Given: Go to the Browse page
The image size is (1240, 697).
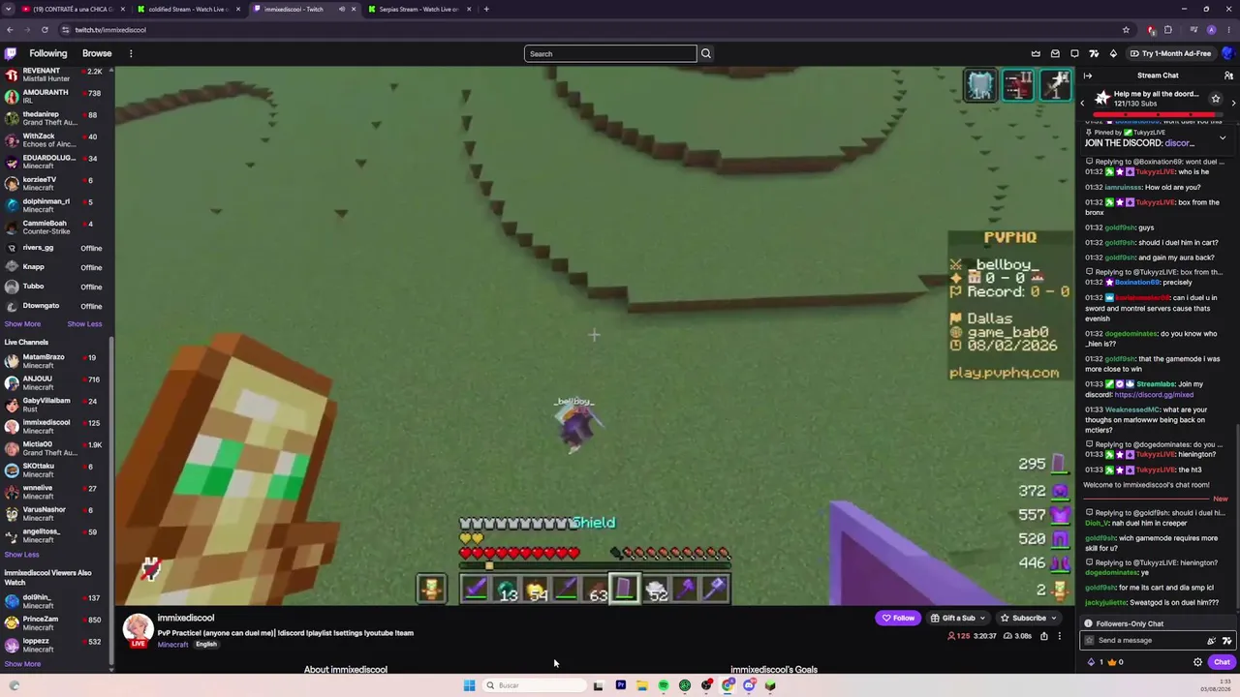Looking at the screenshot, I should 97,53.
